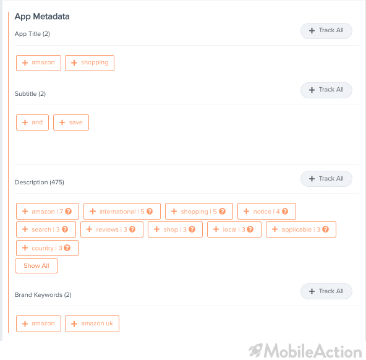
Task: Click help icon beside applicable | 3
Action: (x=325, y=229)
